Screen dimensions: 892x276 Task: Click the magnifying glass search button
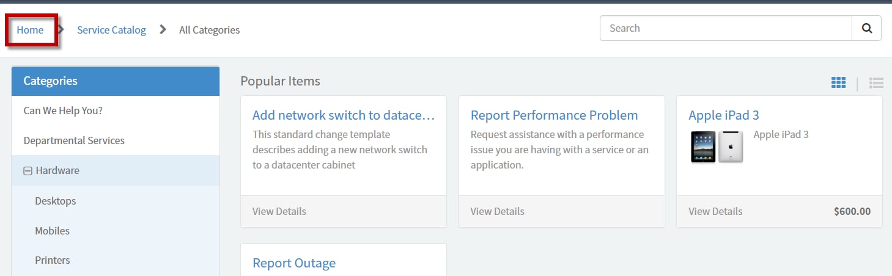pos(866,28)
